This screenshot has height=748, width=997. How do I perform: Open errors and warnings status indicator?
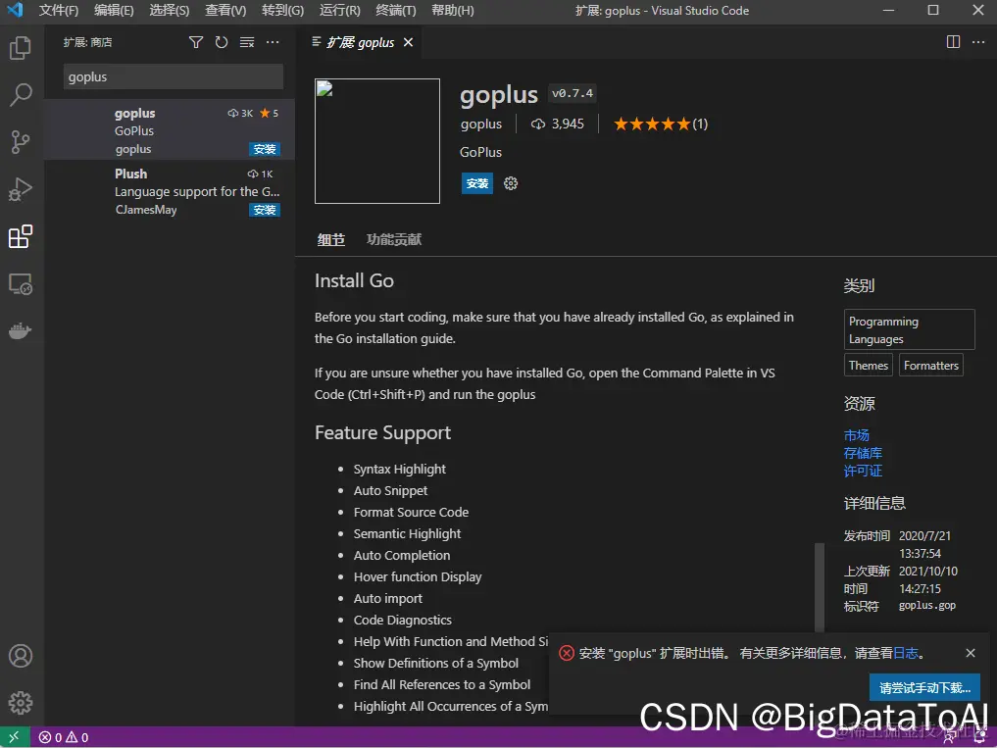click(x=64, y=737)
